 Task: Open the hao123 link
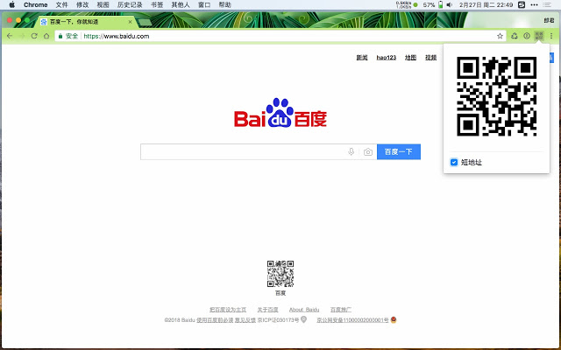[387, 58]
